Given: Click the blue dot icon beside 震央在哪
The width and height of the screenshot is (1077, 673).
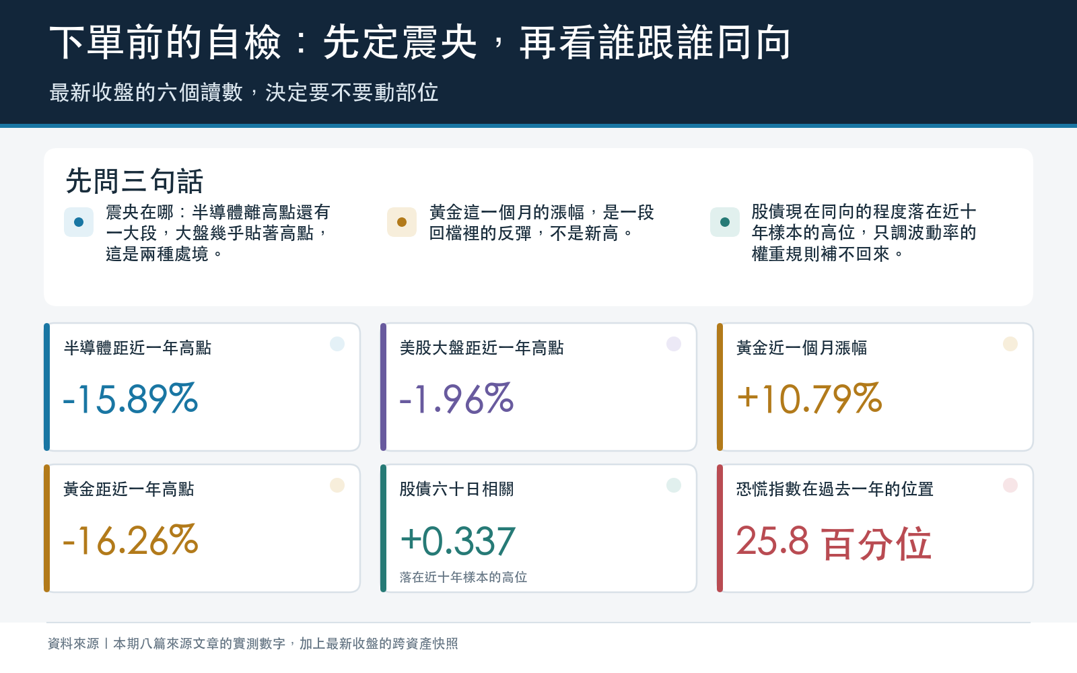Looking at the screenshot, I should coord(79,222).
